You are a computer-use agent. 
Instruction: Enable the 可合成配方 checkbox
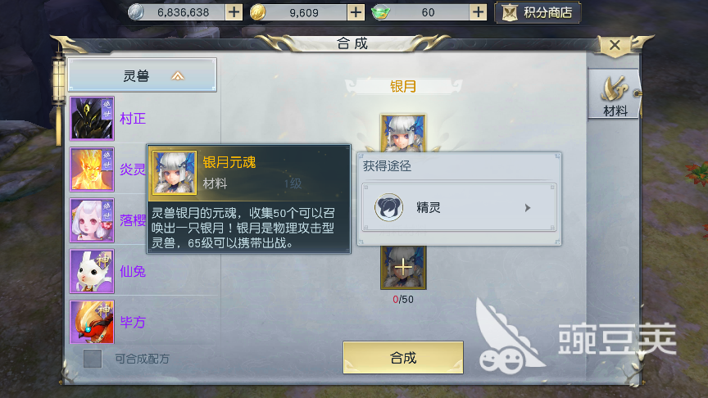pyautogui.click(x=93, y=359)
